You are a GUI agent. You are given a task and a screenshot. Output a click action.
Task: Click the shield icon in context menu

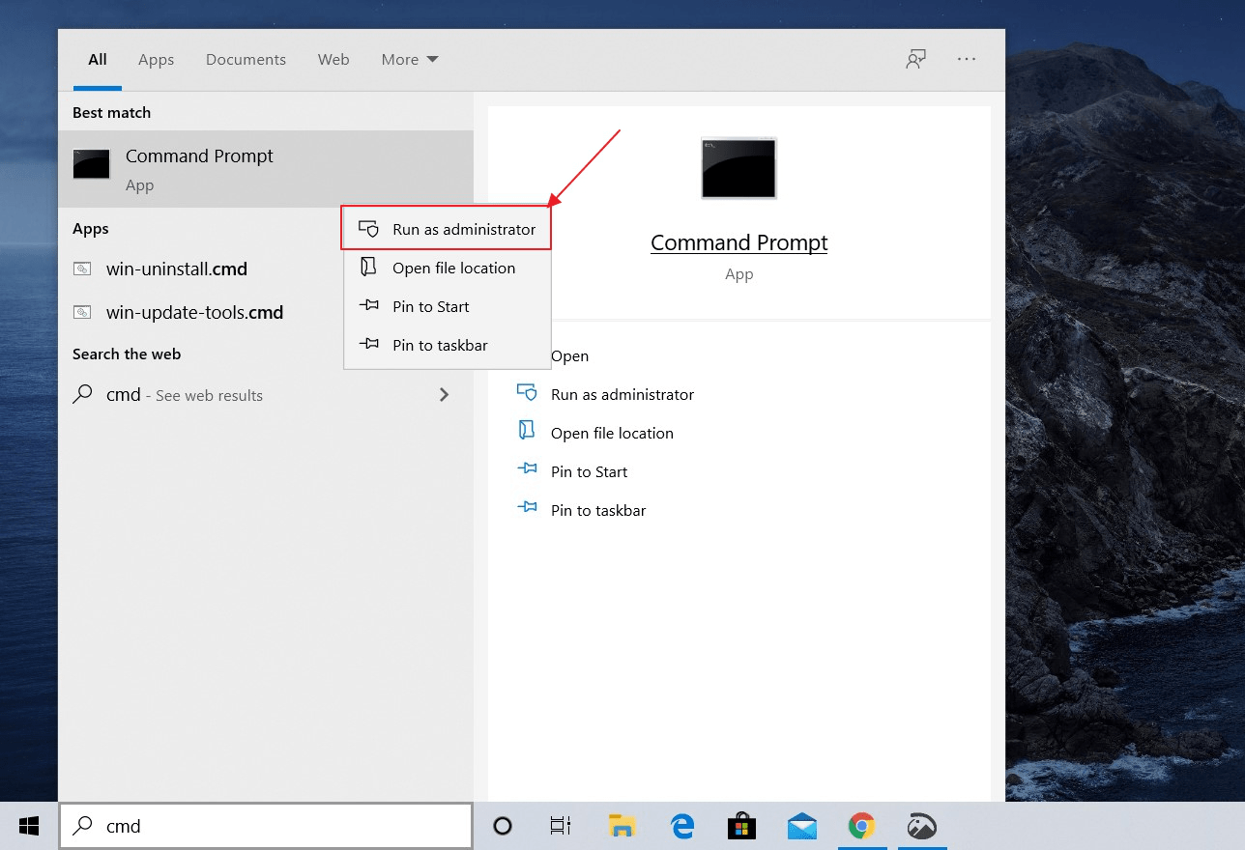pyautogui.click(x=368, y=229)
